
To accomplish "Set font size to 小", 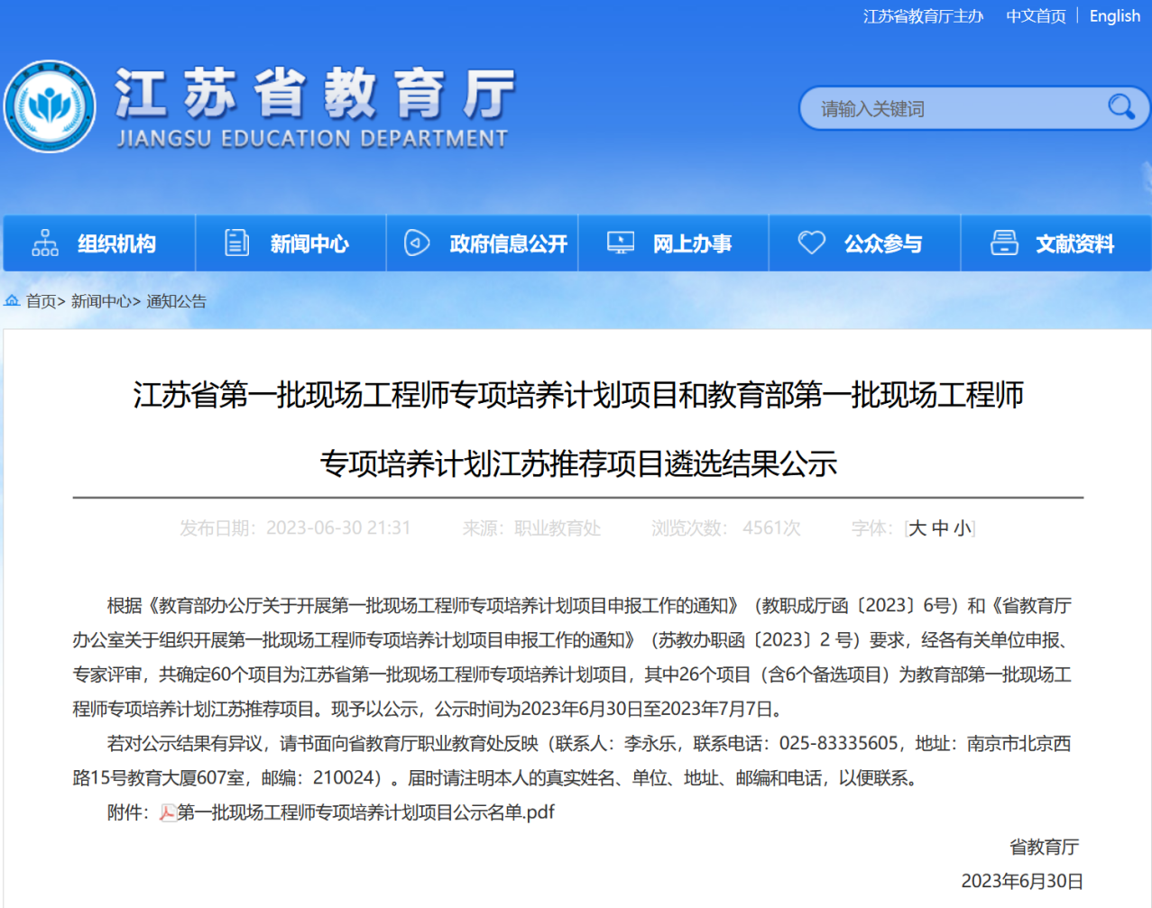I will 963,528.
